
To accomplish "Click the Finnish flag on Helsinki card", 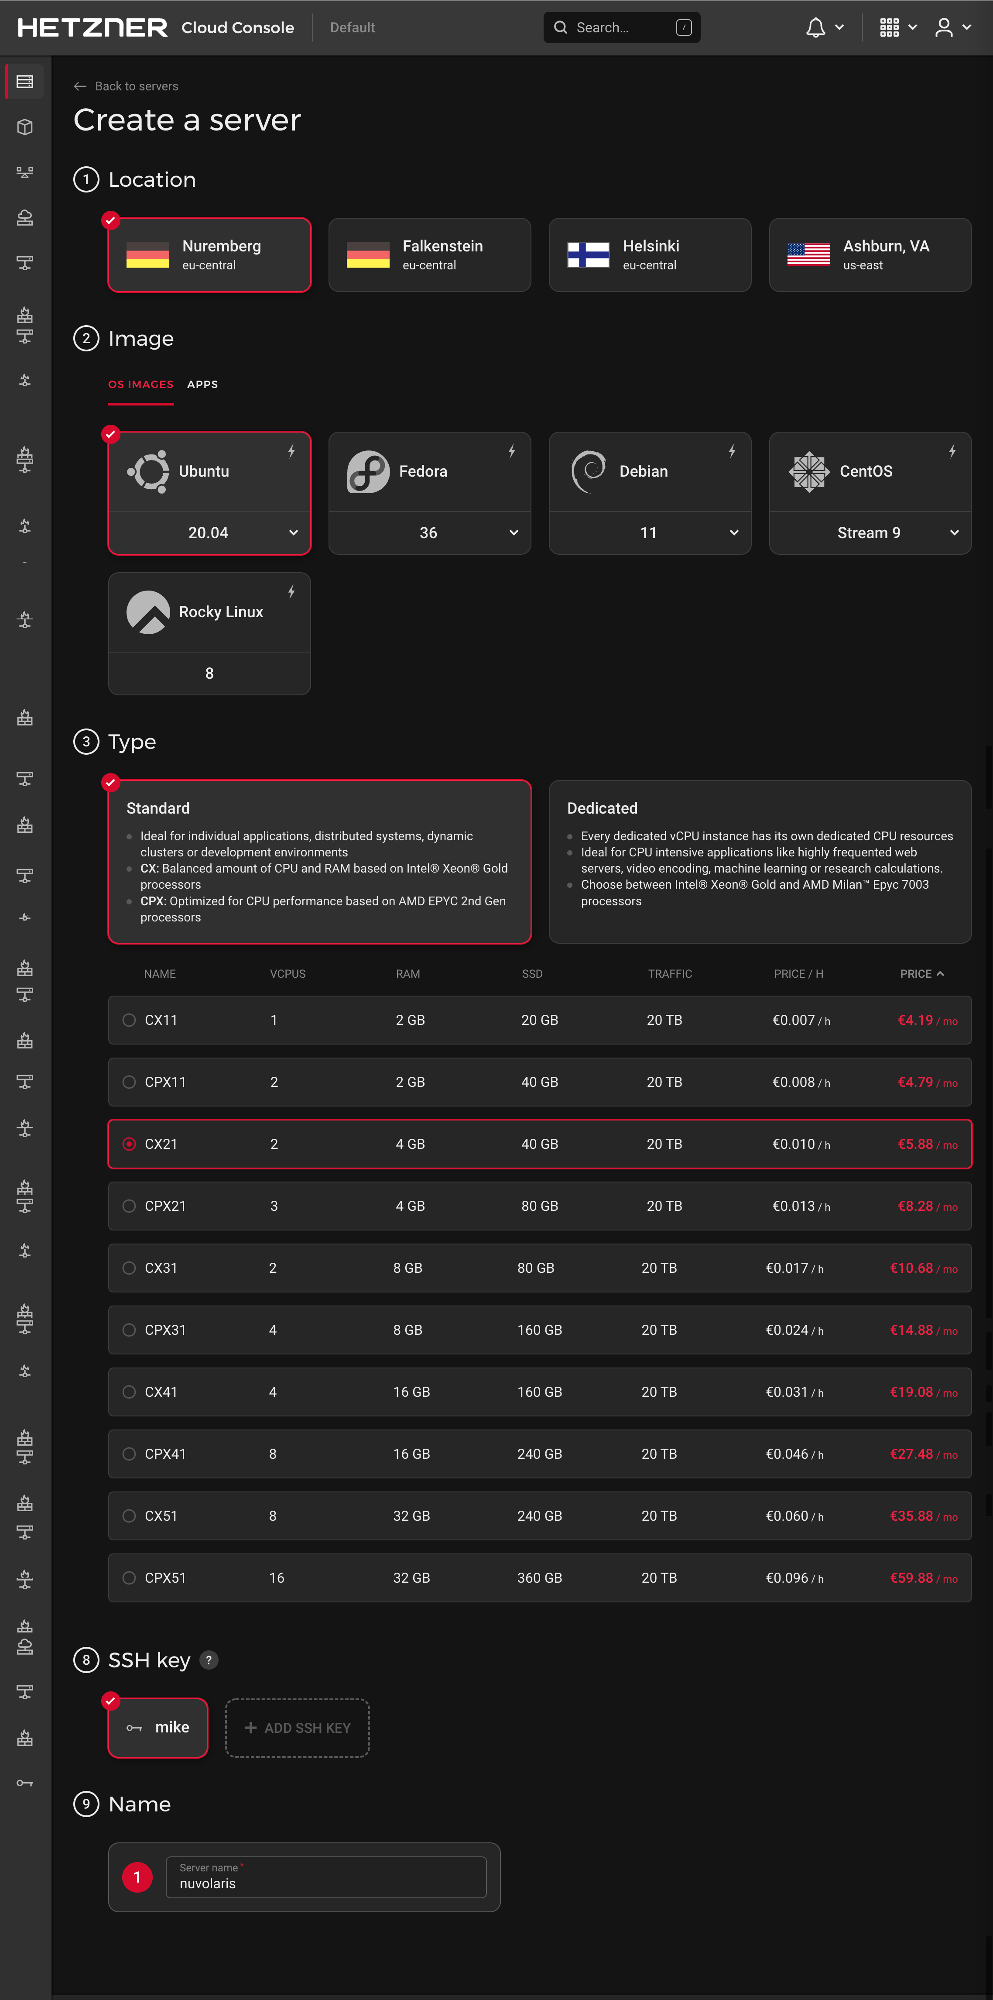I will (588, 254).
